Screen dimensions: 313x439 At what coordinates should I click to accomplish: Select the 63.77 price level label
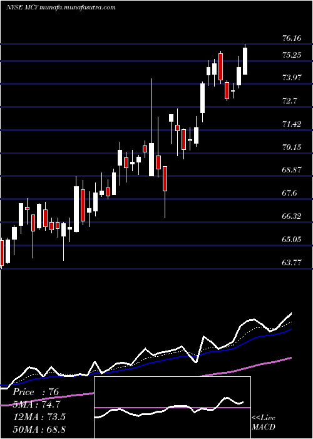292,263
